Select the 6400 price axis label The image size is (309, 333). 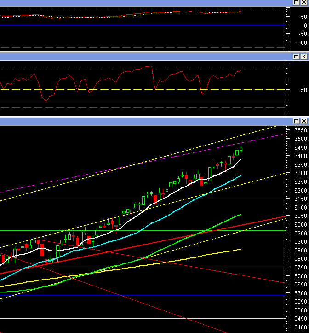coord(301,156)
